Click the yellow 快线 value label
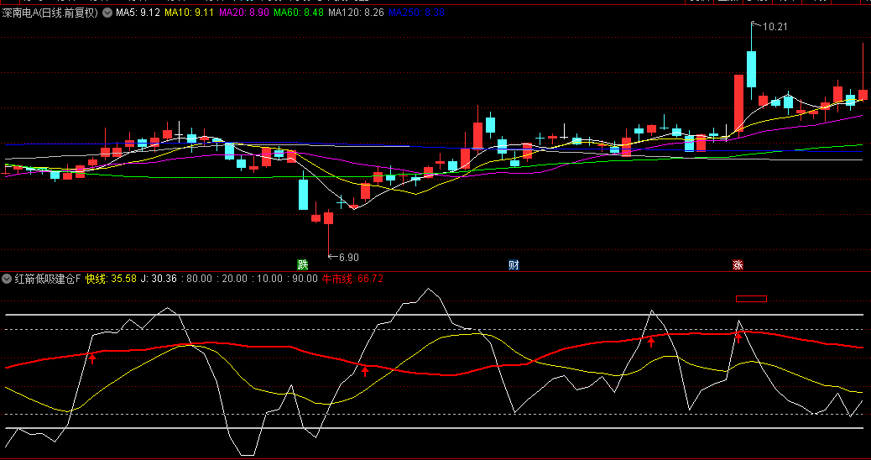 (x=111, y=279)
